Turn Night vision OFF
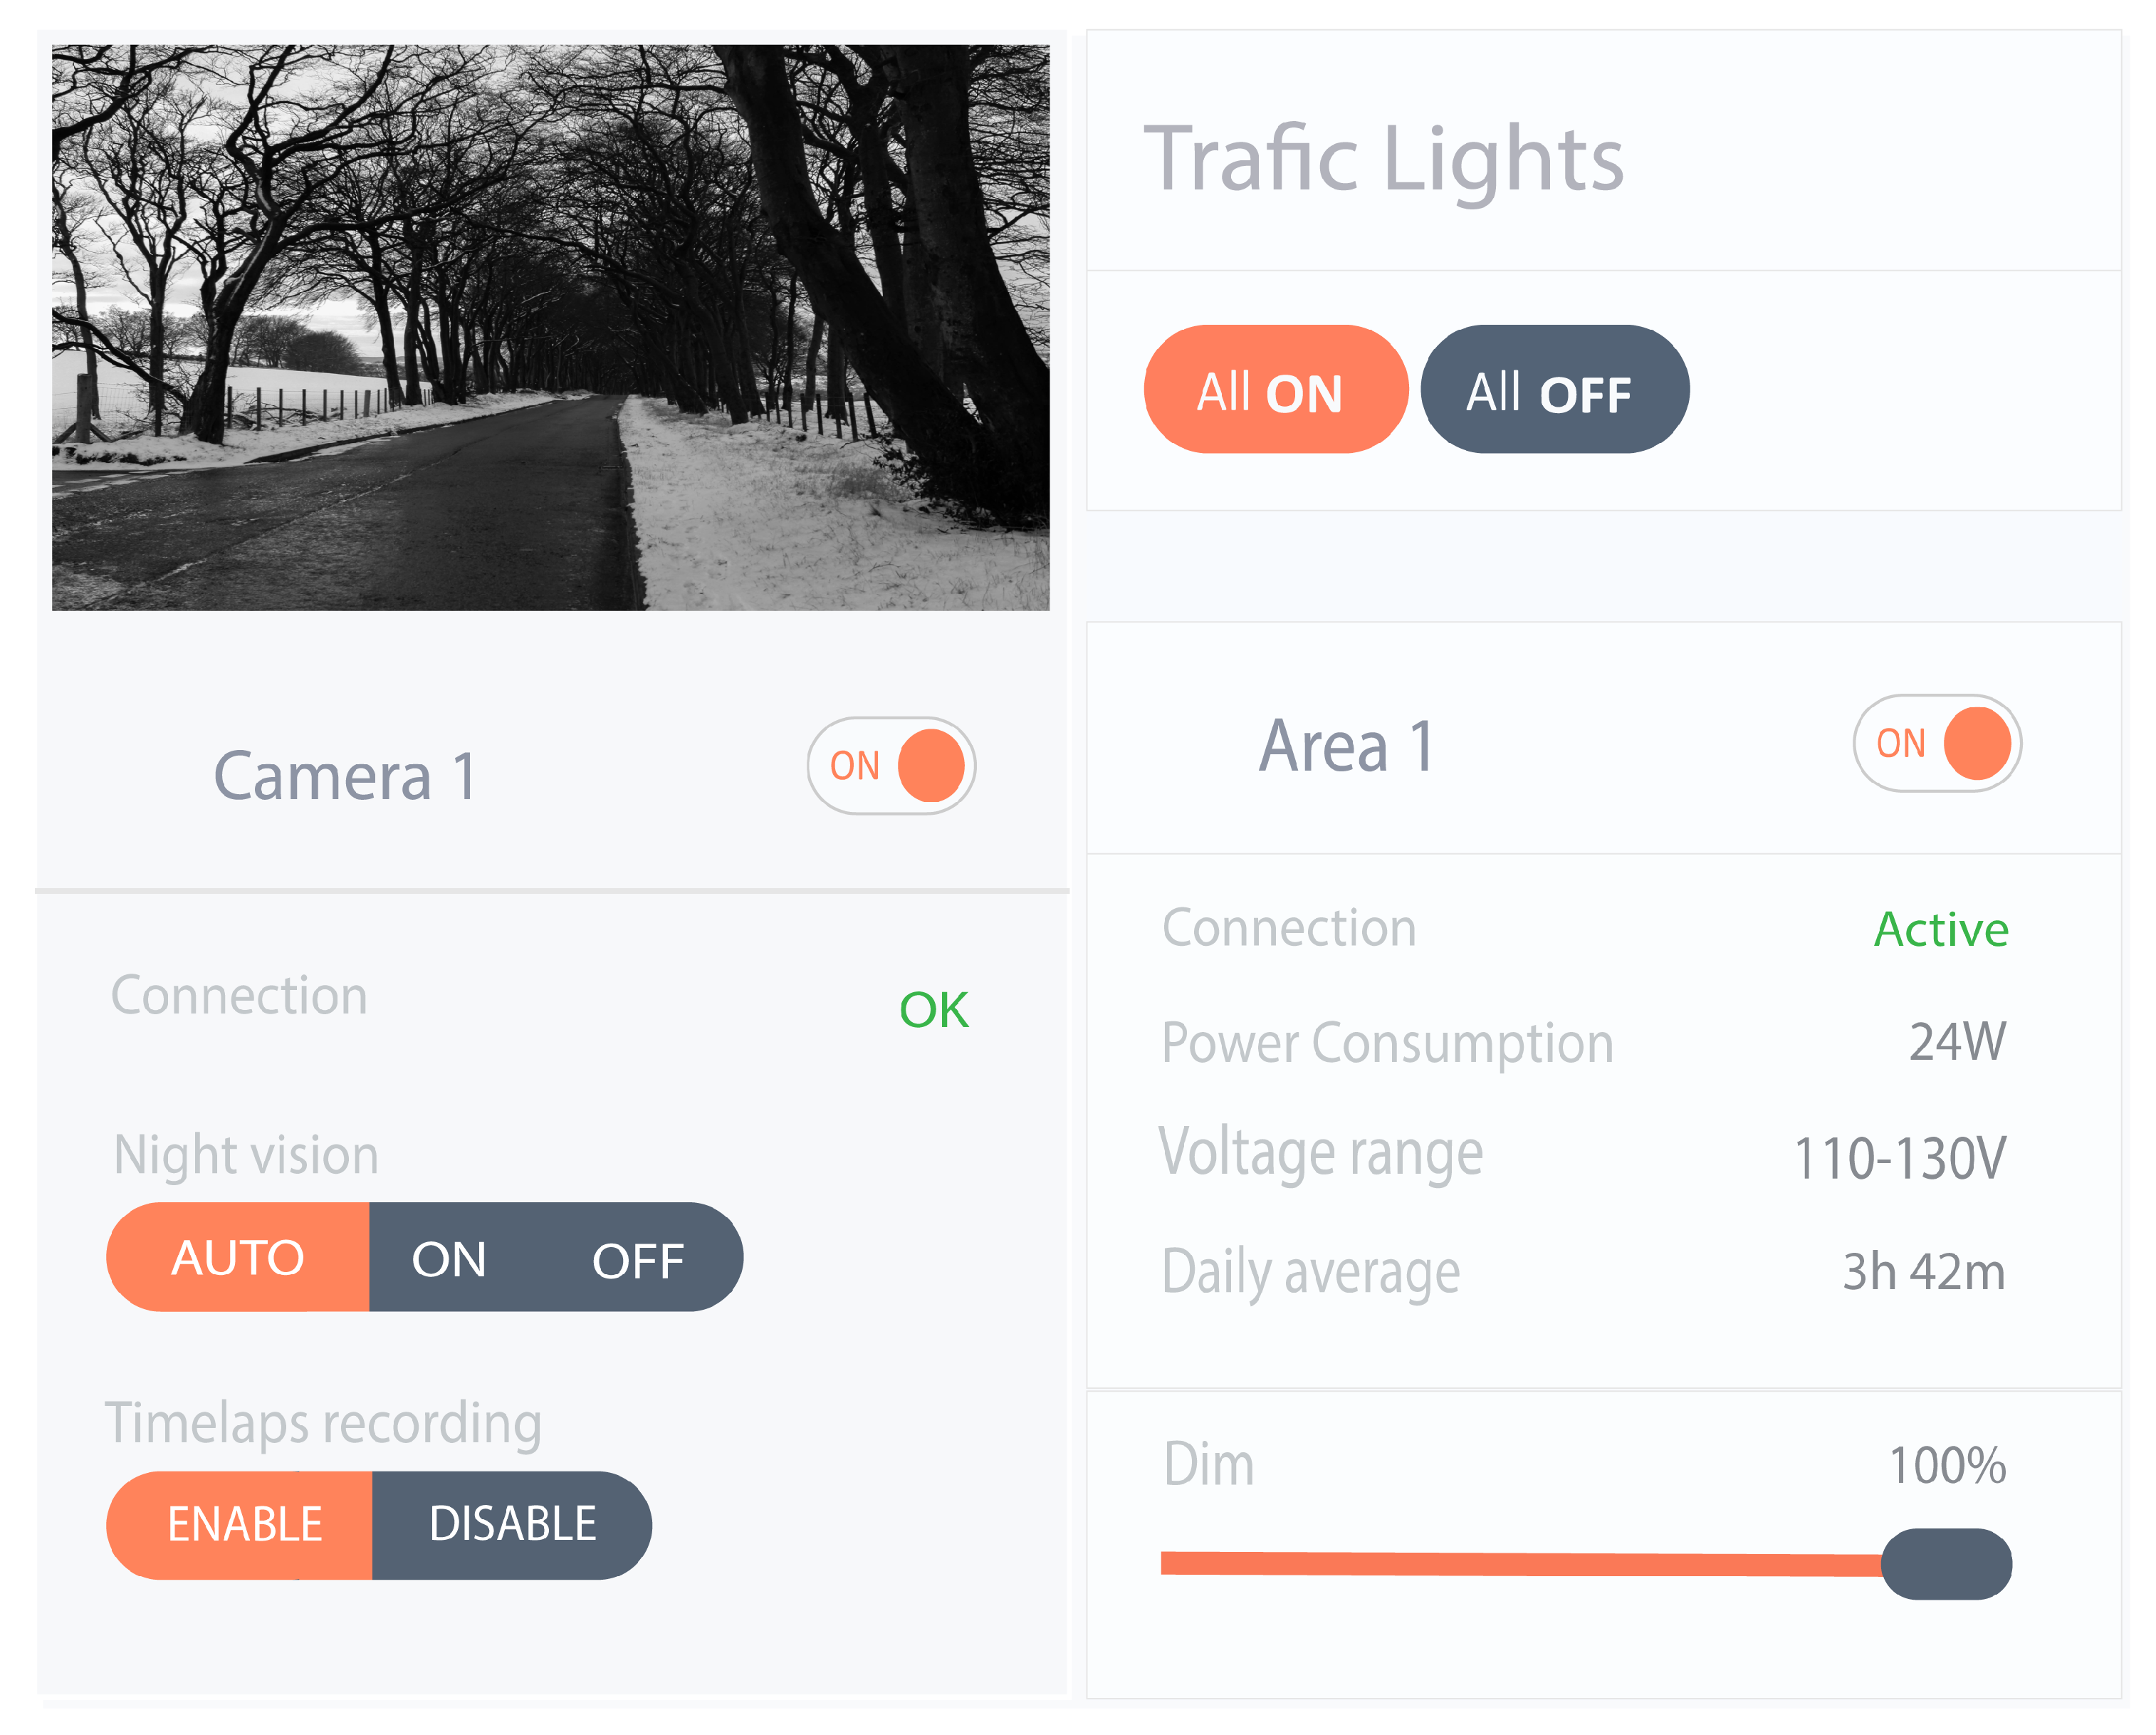The height and width of the screenshot is (1735, 2156). coord(637,1260)
